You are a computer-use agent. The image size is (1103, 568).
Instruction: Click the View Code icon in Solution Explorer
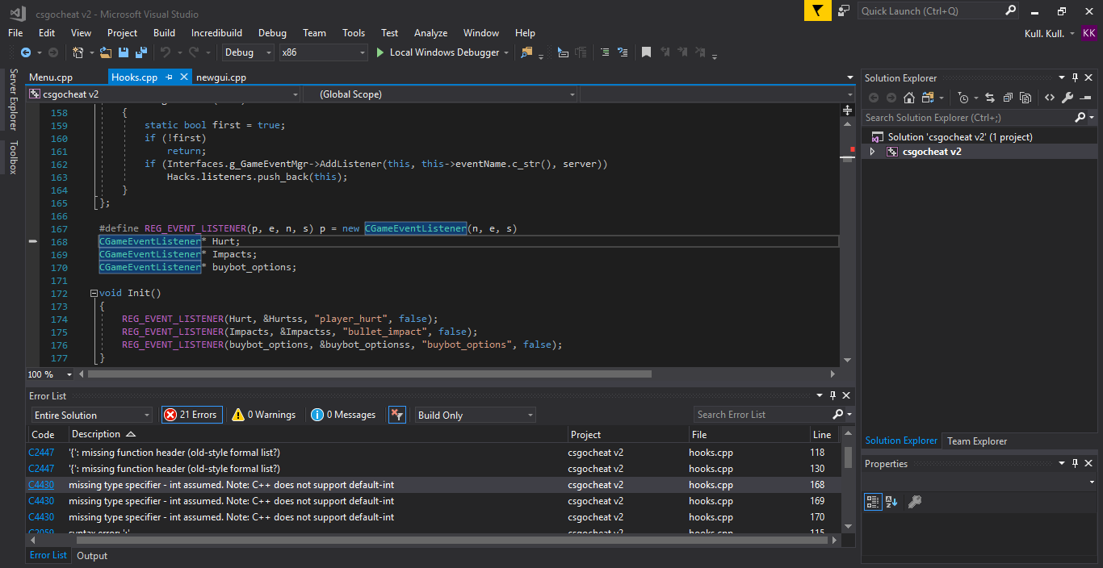coord(1049,98)
